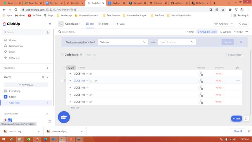The width and height of the screenshot is (252, 142).
Task: Open the view more options ellipsis
Action: pyautogui.click(x=247, y=32)
